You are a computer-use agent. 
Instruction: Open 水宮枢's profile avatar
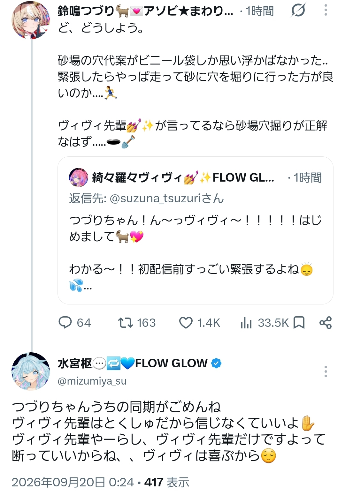point(31,371)
